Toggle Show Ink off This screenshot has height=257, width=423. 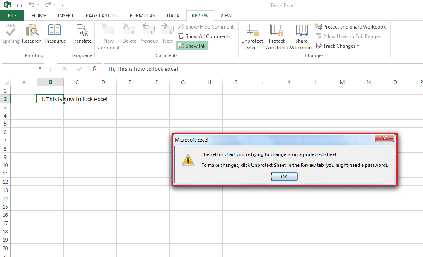coord(192,46)
